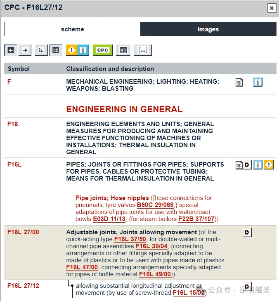Expand the F16L 27/12 tree node

tap(71, 286)
